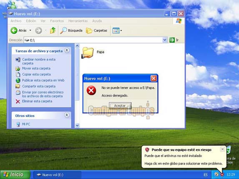
Task: Click the red error icon in dialog
Action: click(x=91, y=90)
